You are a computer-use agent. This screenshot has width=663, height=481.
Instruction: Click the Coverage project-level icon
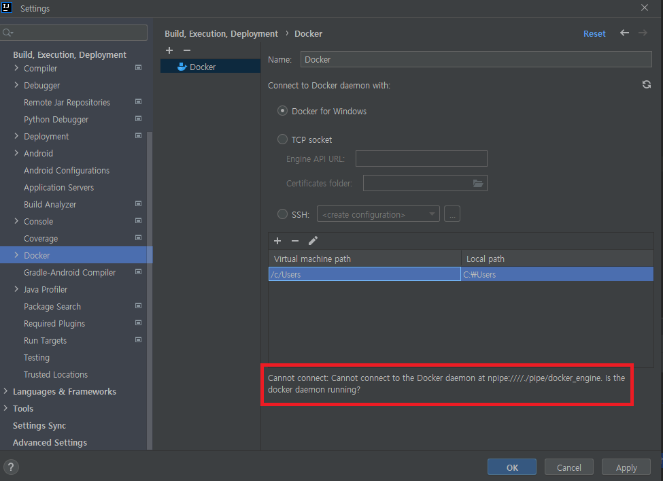(138, 237)
